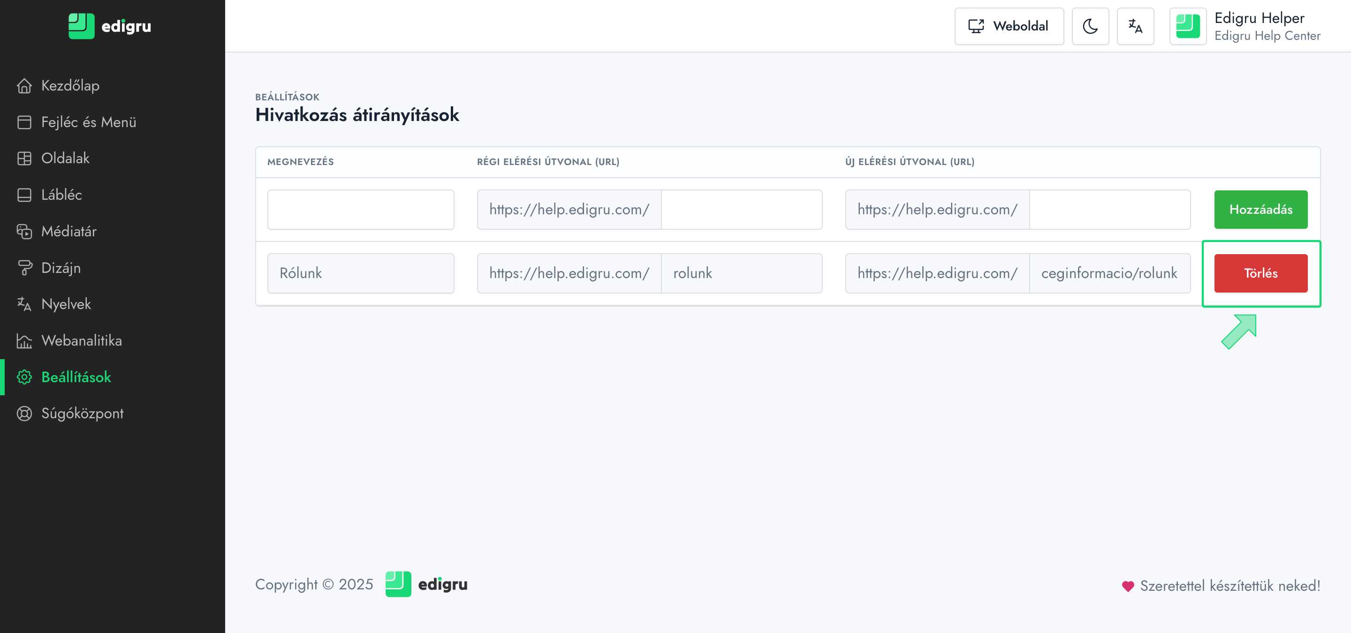
Task: Focus the empty Megnevezés name field
Action: click(360, 210)
